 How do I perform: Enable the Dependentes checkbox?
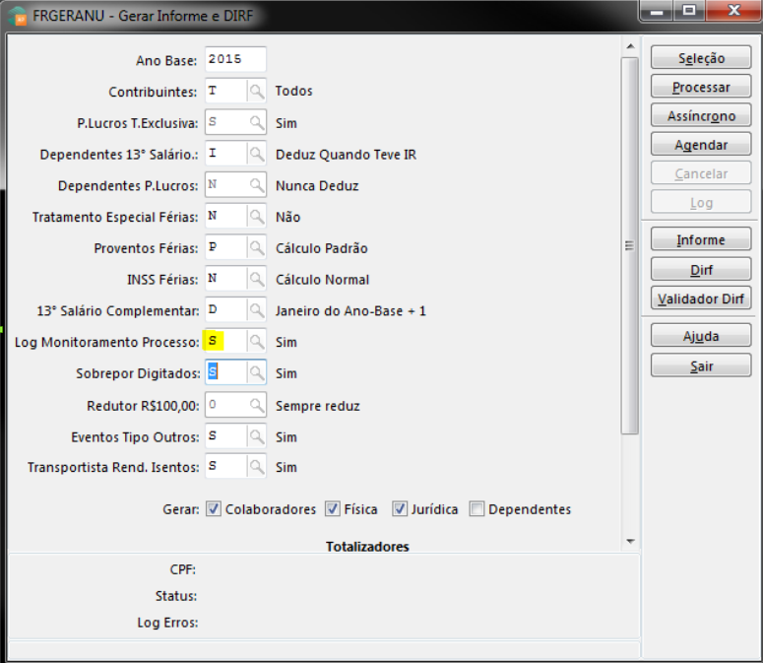[477, 509]
